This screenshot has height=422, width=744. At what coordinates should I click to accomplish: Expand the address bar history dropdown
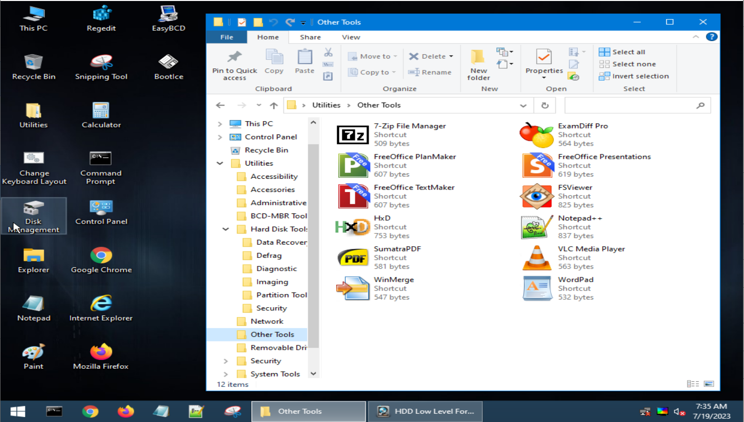523,105
